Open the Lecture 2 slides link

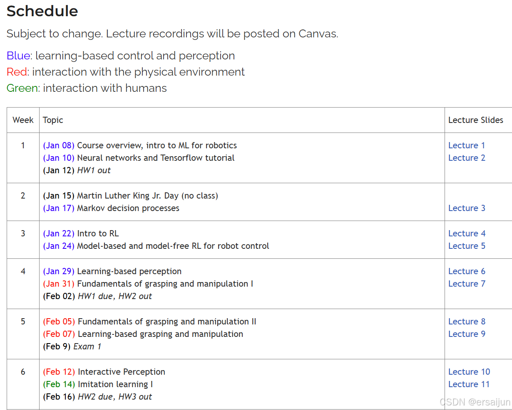click(466, 157)
